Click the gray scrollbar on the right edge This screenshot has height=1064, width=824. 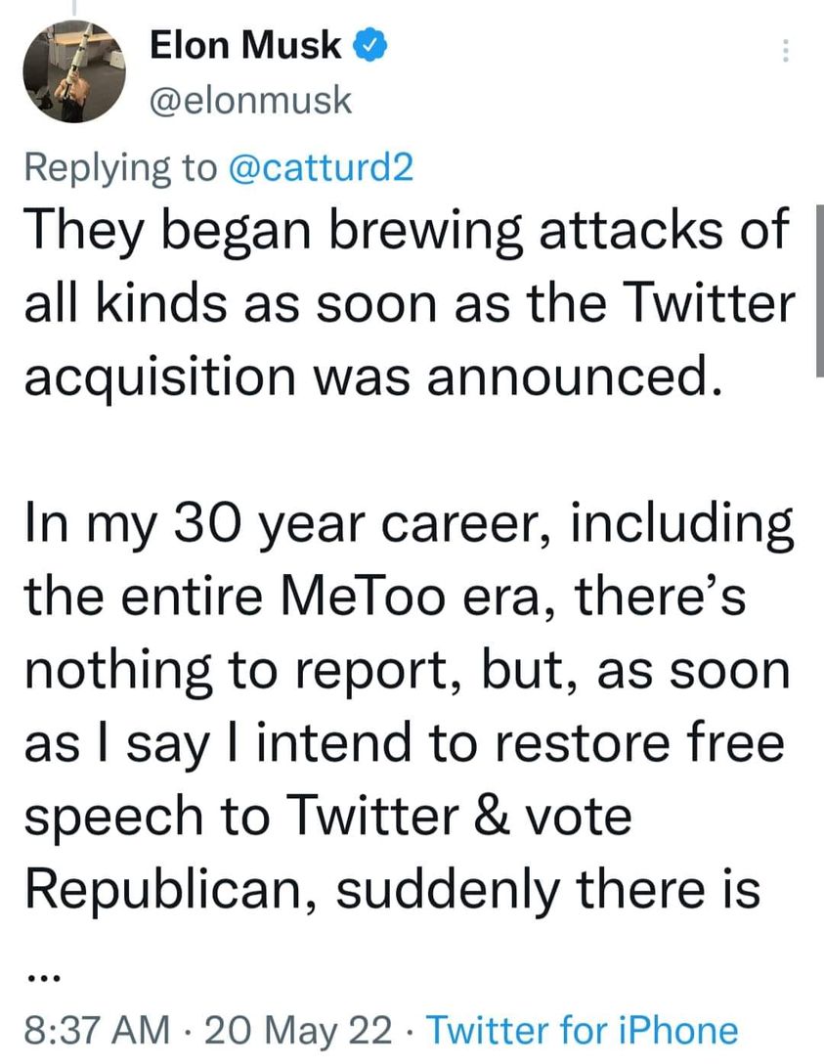(x=818, y=291)
